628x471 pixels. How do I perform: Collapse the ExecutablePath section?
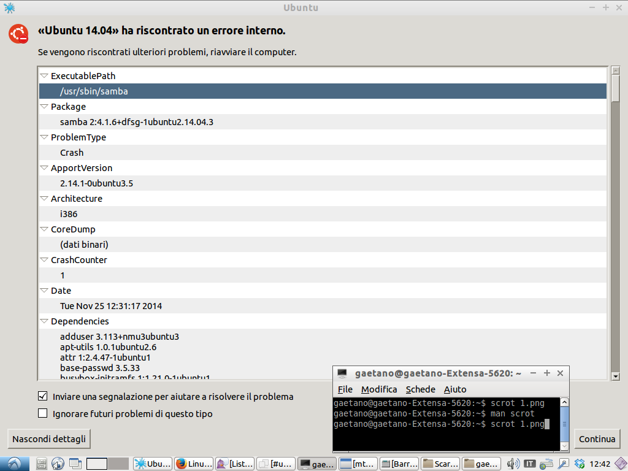point(44,76)
